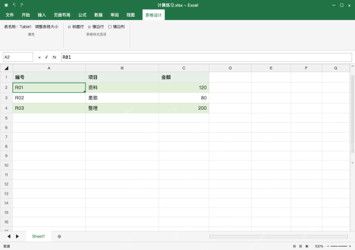Screen dimensions: 355x250
Task: Open the 视图 ribbon tab
Action: click(130, 15)
